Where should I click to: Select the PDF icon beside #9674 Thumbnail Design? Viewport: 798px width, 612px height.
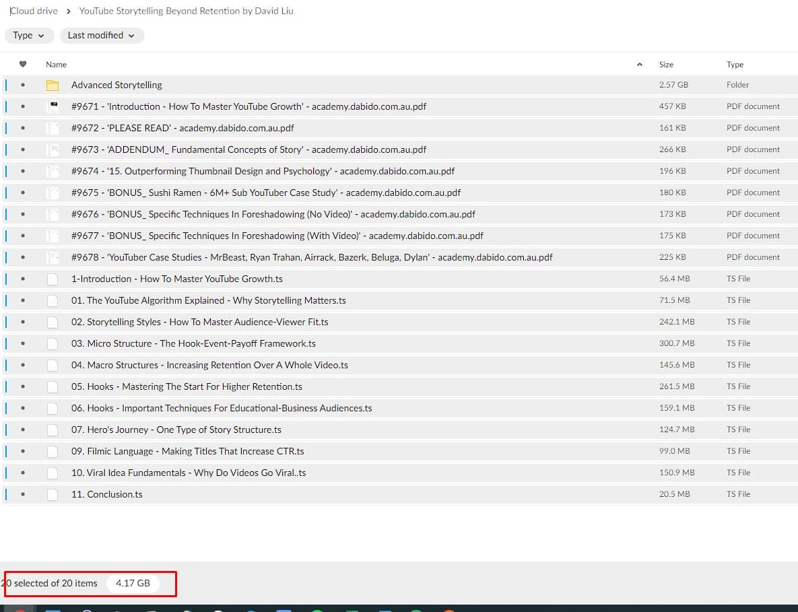[x=53, y=171]
